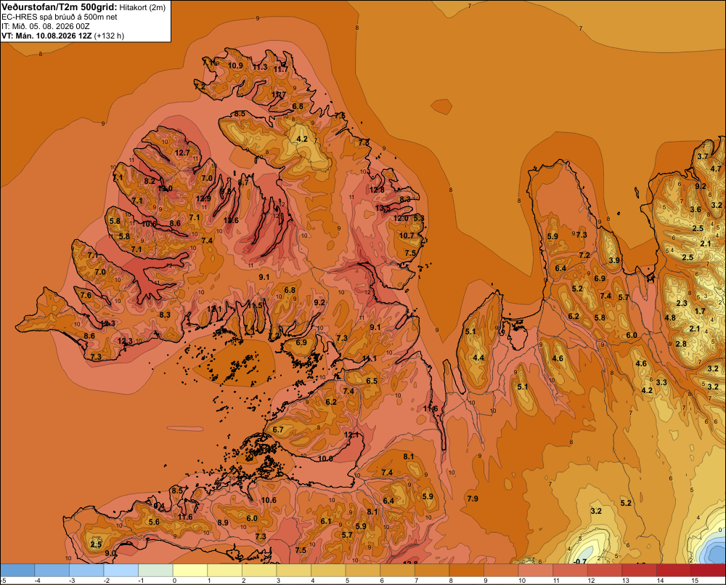Viewport: 726px width, 585px height.
Task: Select the 13.5 temperature value on the map
Action: pos(383,208)
